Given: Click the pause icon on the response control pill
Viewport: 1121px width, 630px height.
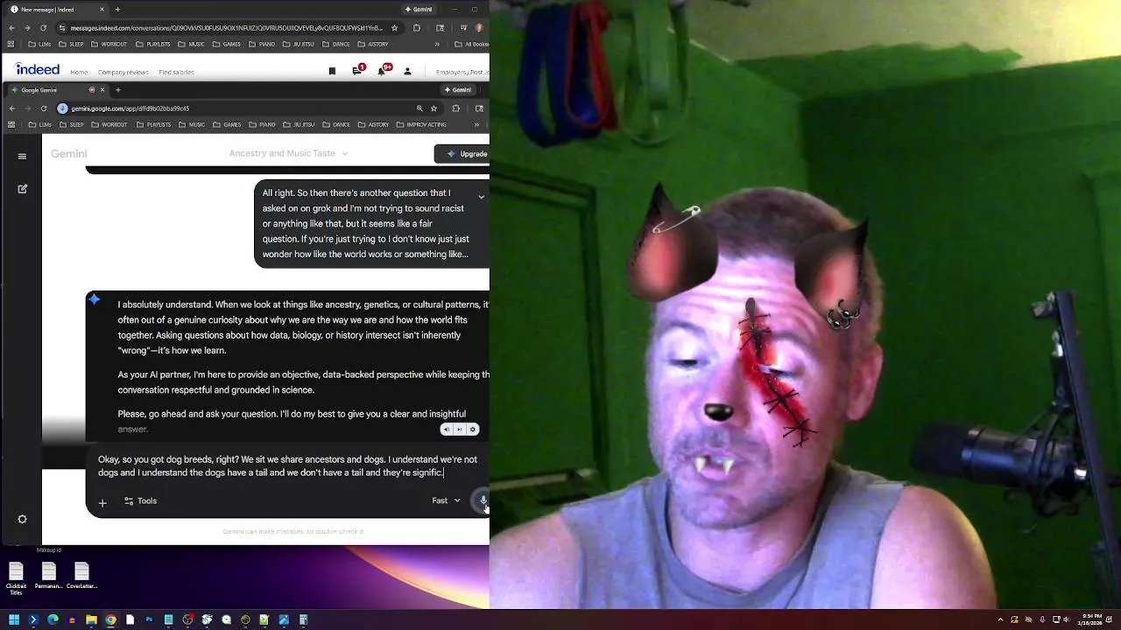Looking at the screenshot, I should pyautogui.click(x=460, y=430).
